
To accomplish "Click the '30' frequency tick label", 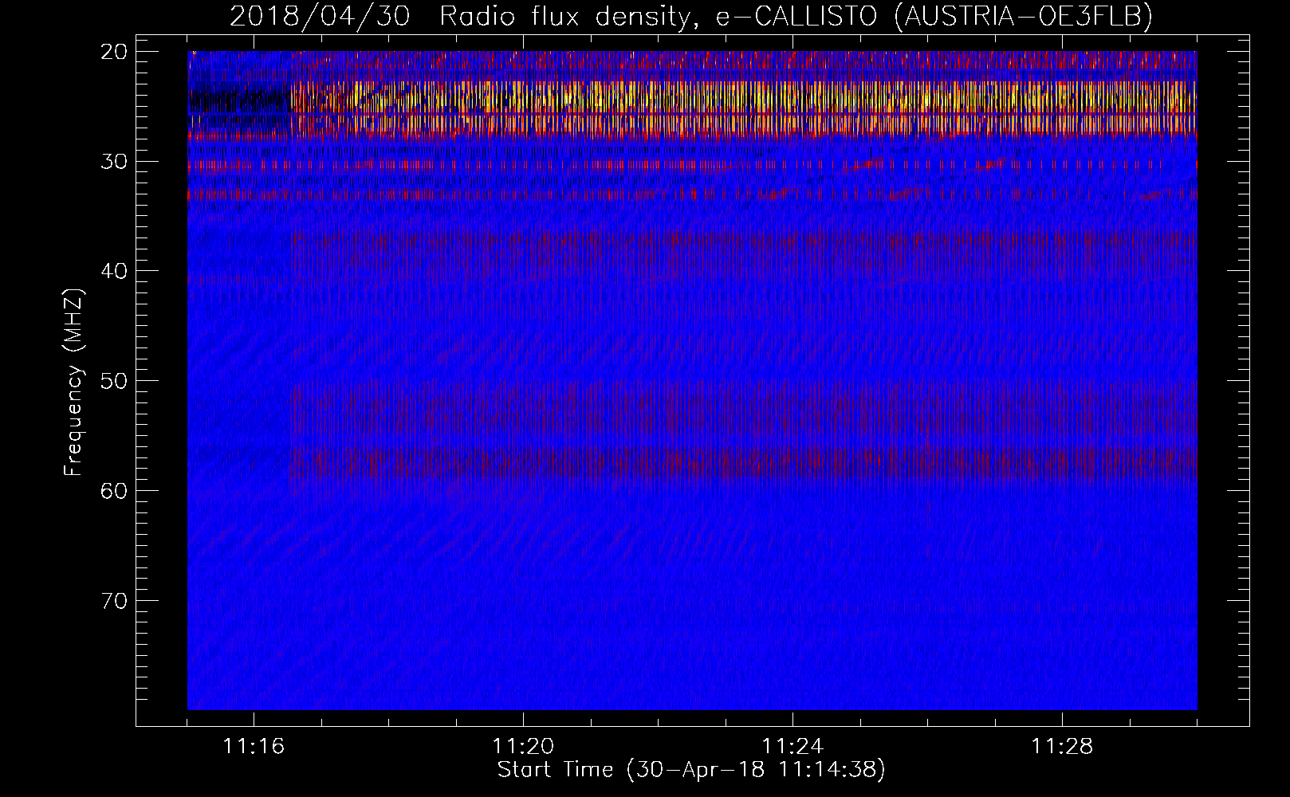I will (x=115, y=162).
